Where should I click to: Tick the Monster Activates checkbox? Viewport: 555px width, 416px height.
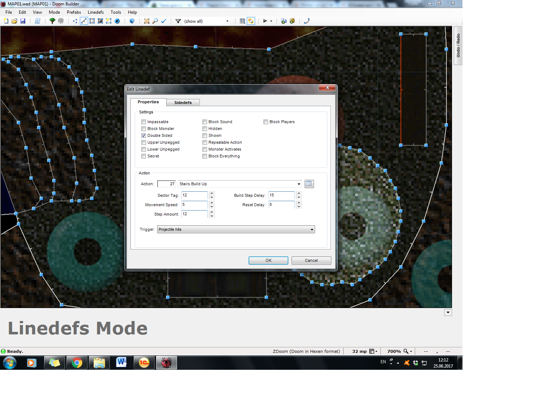[x=205, y=149]
